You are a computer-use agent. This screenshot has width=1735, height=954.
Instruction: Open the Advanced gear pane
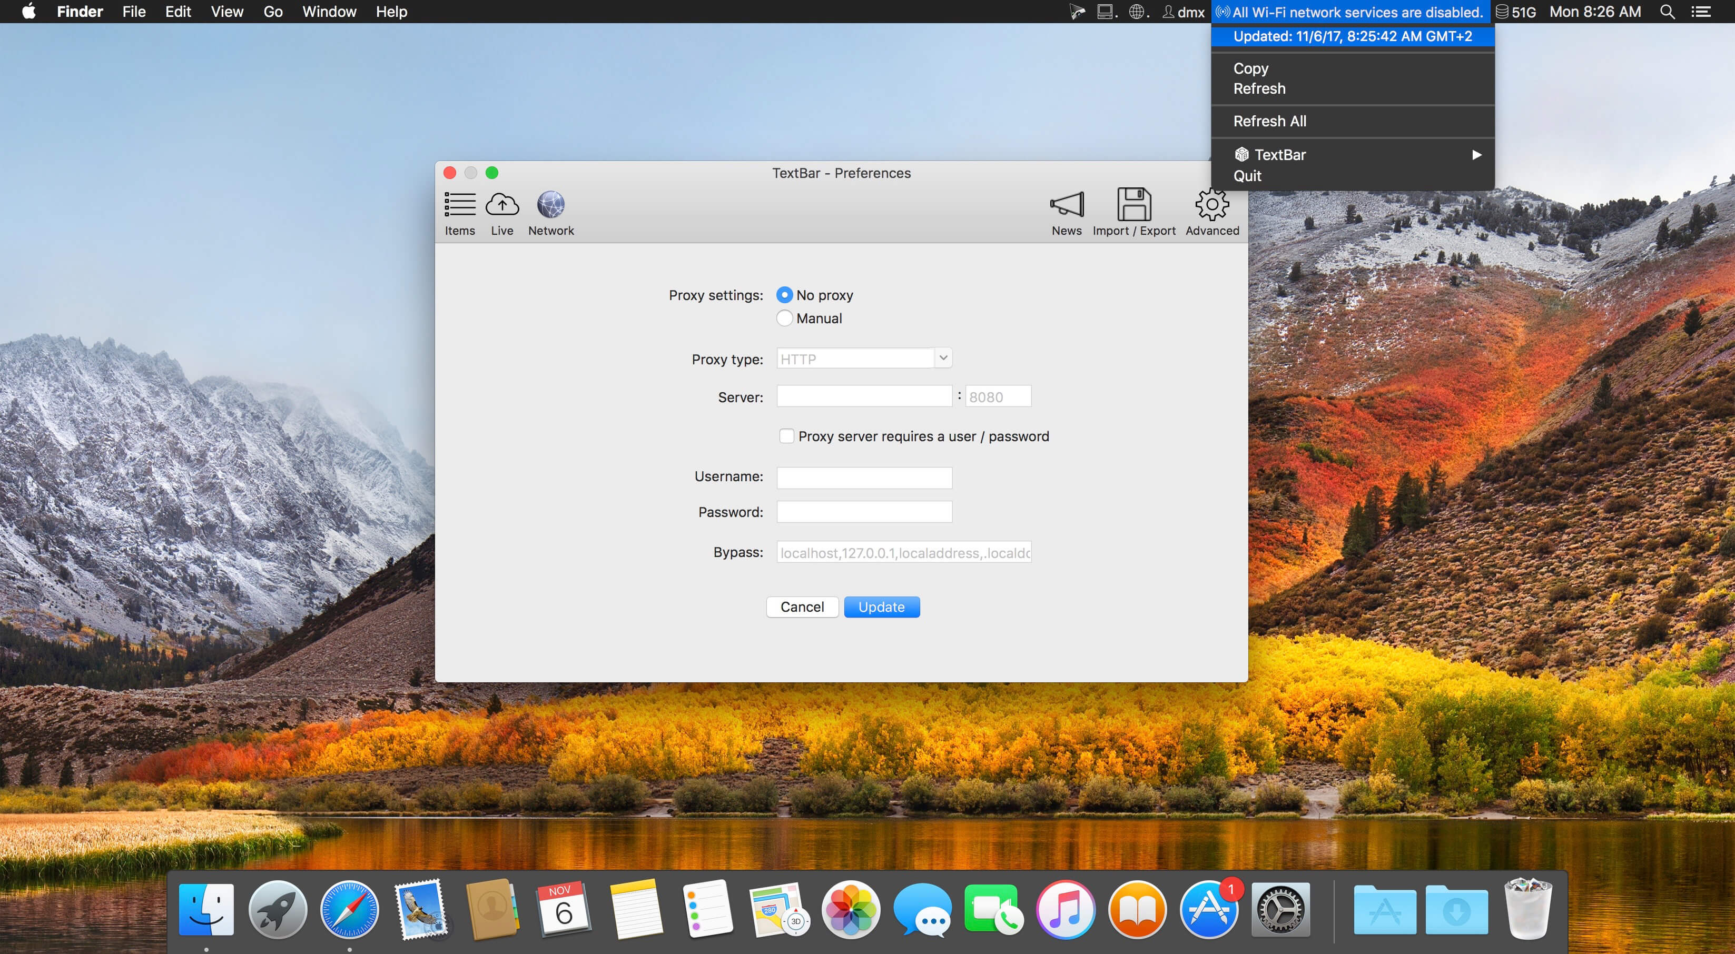1211,213
